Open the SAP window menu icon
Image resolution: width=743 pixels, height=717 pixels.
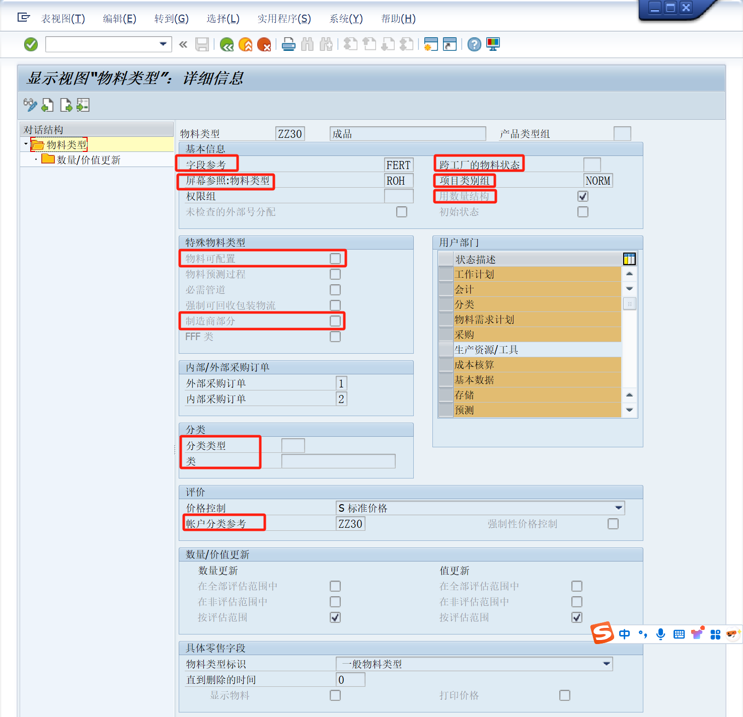point(23,18)
